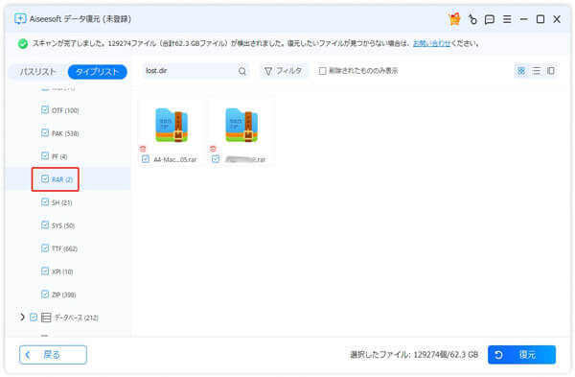575x377 pixels.
Task: Uncheck the second .rar file checkbox
Action: tap(216, 159)
